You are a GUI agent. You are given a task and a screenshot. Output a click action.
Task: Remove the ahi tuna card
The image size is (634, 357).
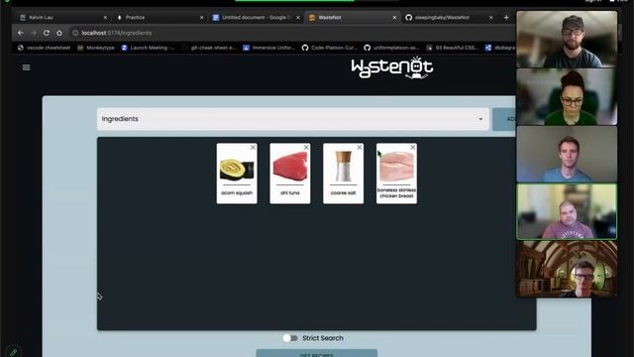[x=306, y=148]
